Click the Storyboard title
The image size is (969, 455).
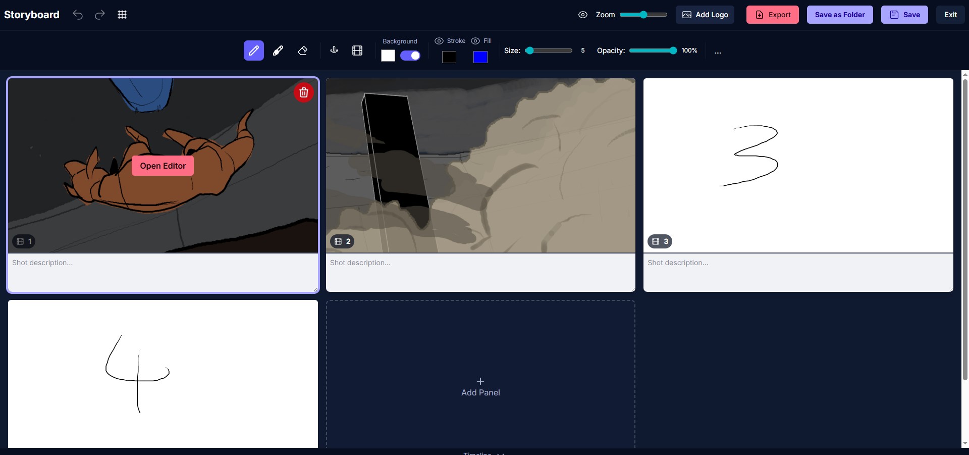[31, 15]
